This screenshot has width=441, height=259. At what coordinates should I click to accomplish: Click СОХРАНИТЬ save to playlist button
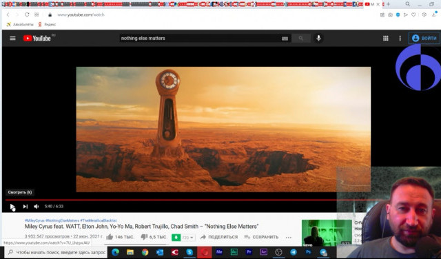[261, 237]
